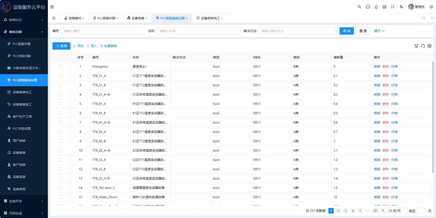
Task: Open the system settings gear in the header
Action: (431, 7)
